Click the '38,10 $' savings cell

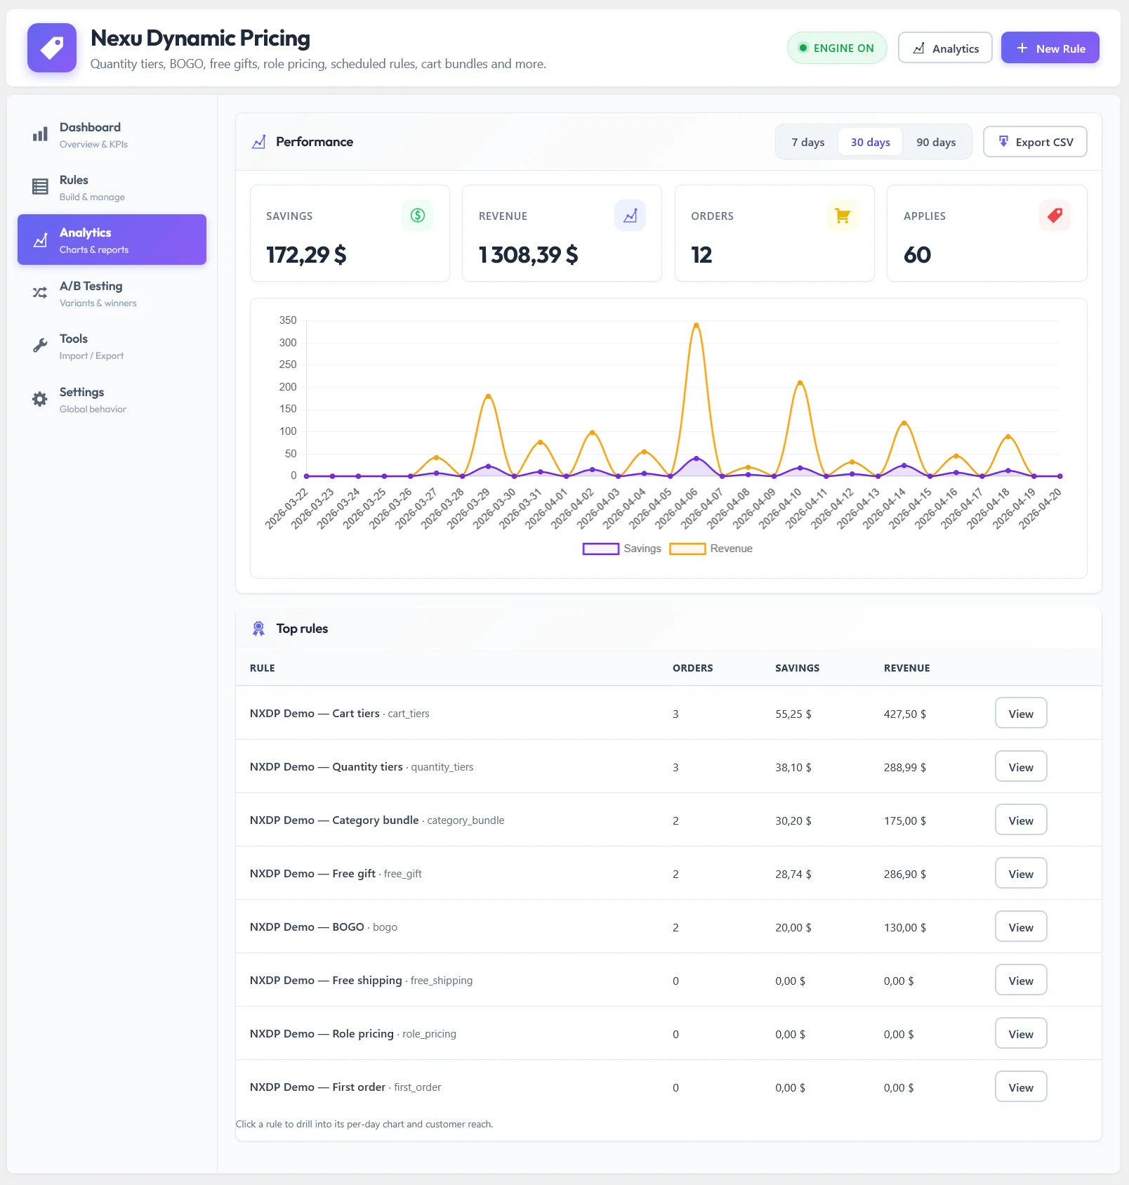click(x=793, y=767)
